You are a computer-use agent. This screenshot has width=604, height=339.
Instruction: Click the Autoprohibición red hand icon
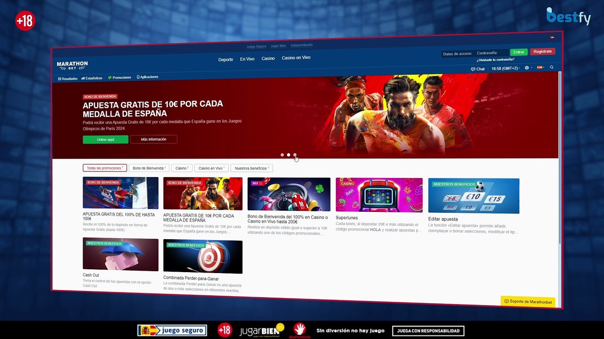[x=300, y=330]
